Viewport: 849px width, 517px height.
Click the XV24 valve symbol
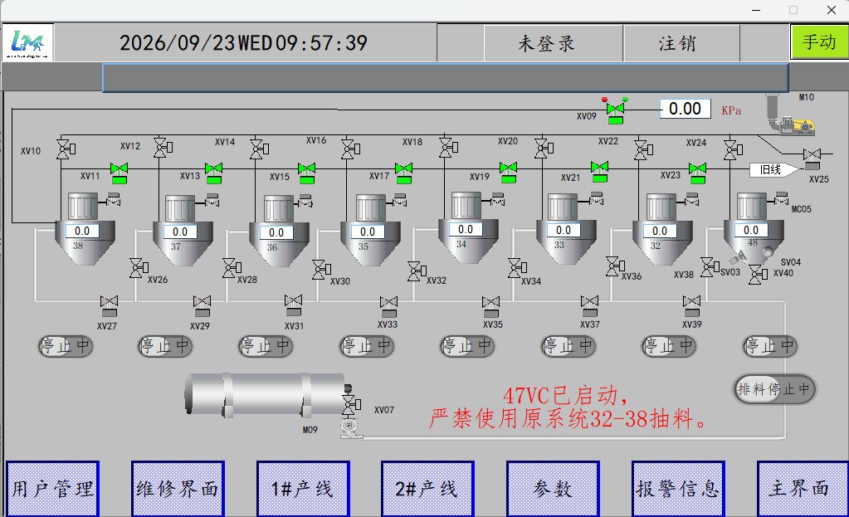(733, 149)
